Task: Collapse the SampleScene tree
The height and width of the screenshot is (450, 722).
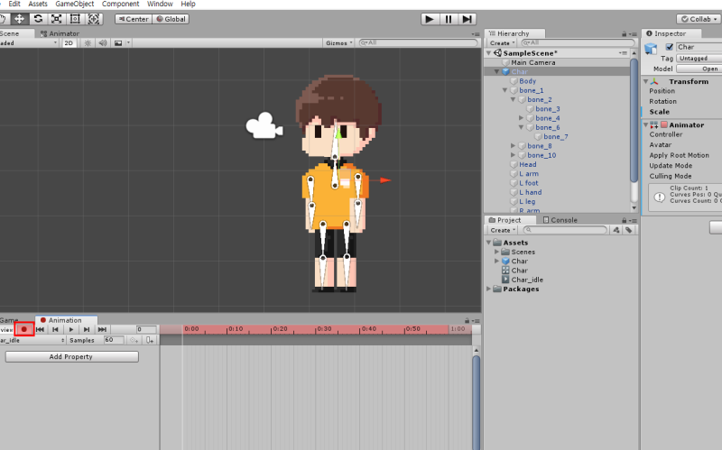Action: tap(489, 53)
